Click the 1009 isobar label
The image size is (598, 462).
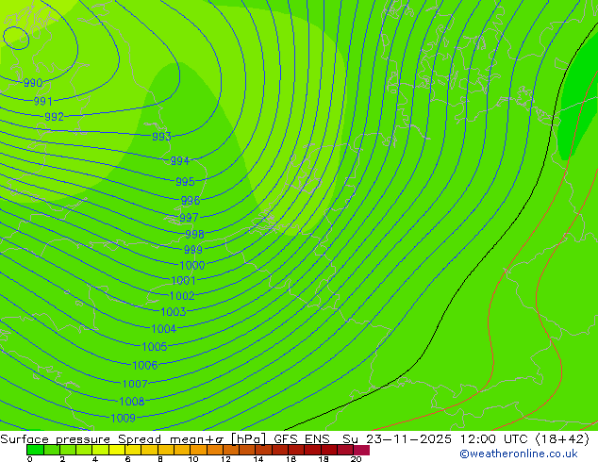[x=124, y=419]
